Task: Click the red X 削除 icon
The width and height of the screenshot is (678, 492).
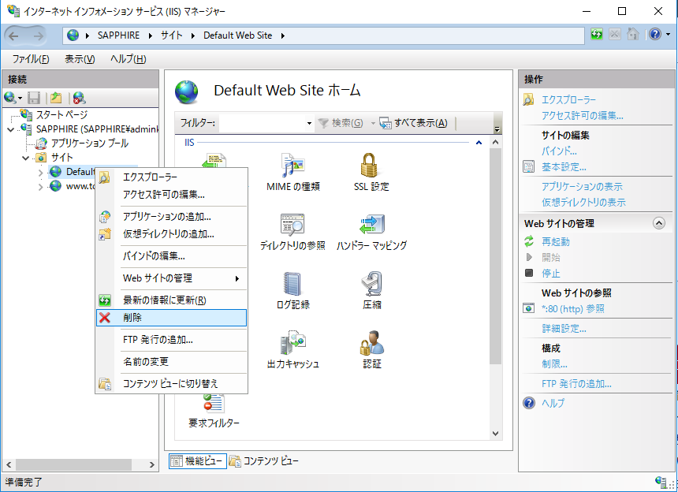Action: tap(105, 318)
